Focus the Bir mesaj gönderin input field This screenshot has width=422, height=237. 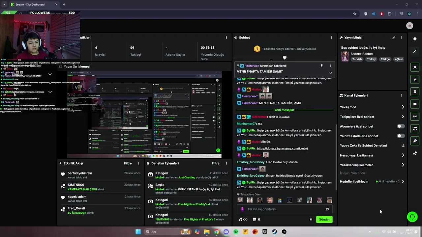284,209
